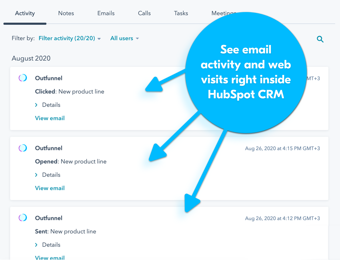Click the Opened activity timestamp
Image resolution: width=340 pixels, height=260 pixels.
[282, 148]
